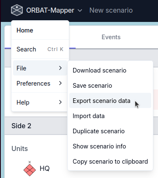Switch to the Events tab
This screenshot has width=158, height=178.
pos(111,37)
